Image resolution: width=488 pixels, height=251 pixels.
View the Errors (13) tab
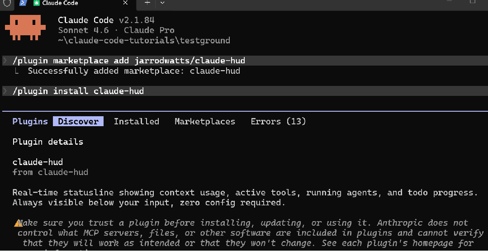pos(278,121)
